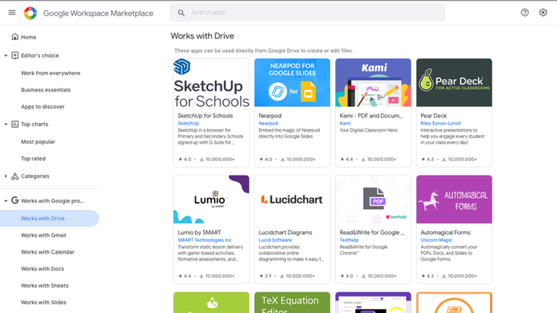Viewport: 557px width, 313px height.
Task: Click the Google Workspace Marketplace logo
Action: click(x=30, y=13)
